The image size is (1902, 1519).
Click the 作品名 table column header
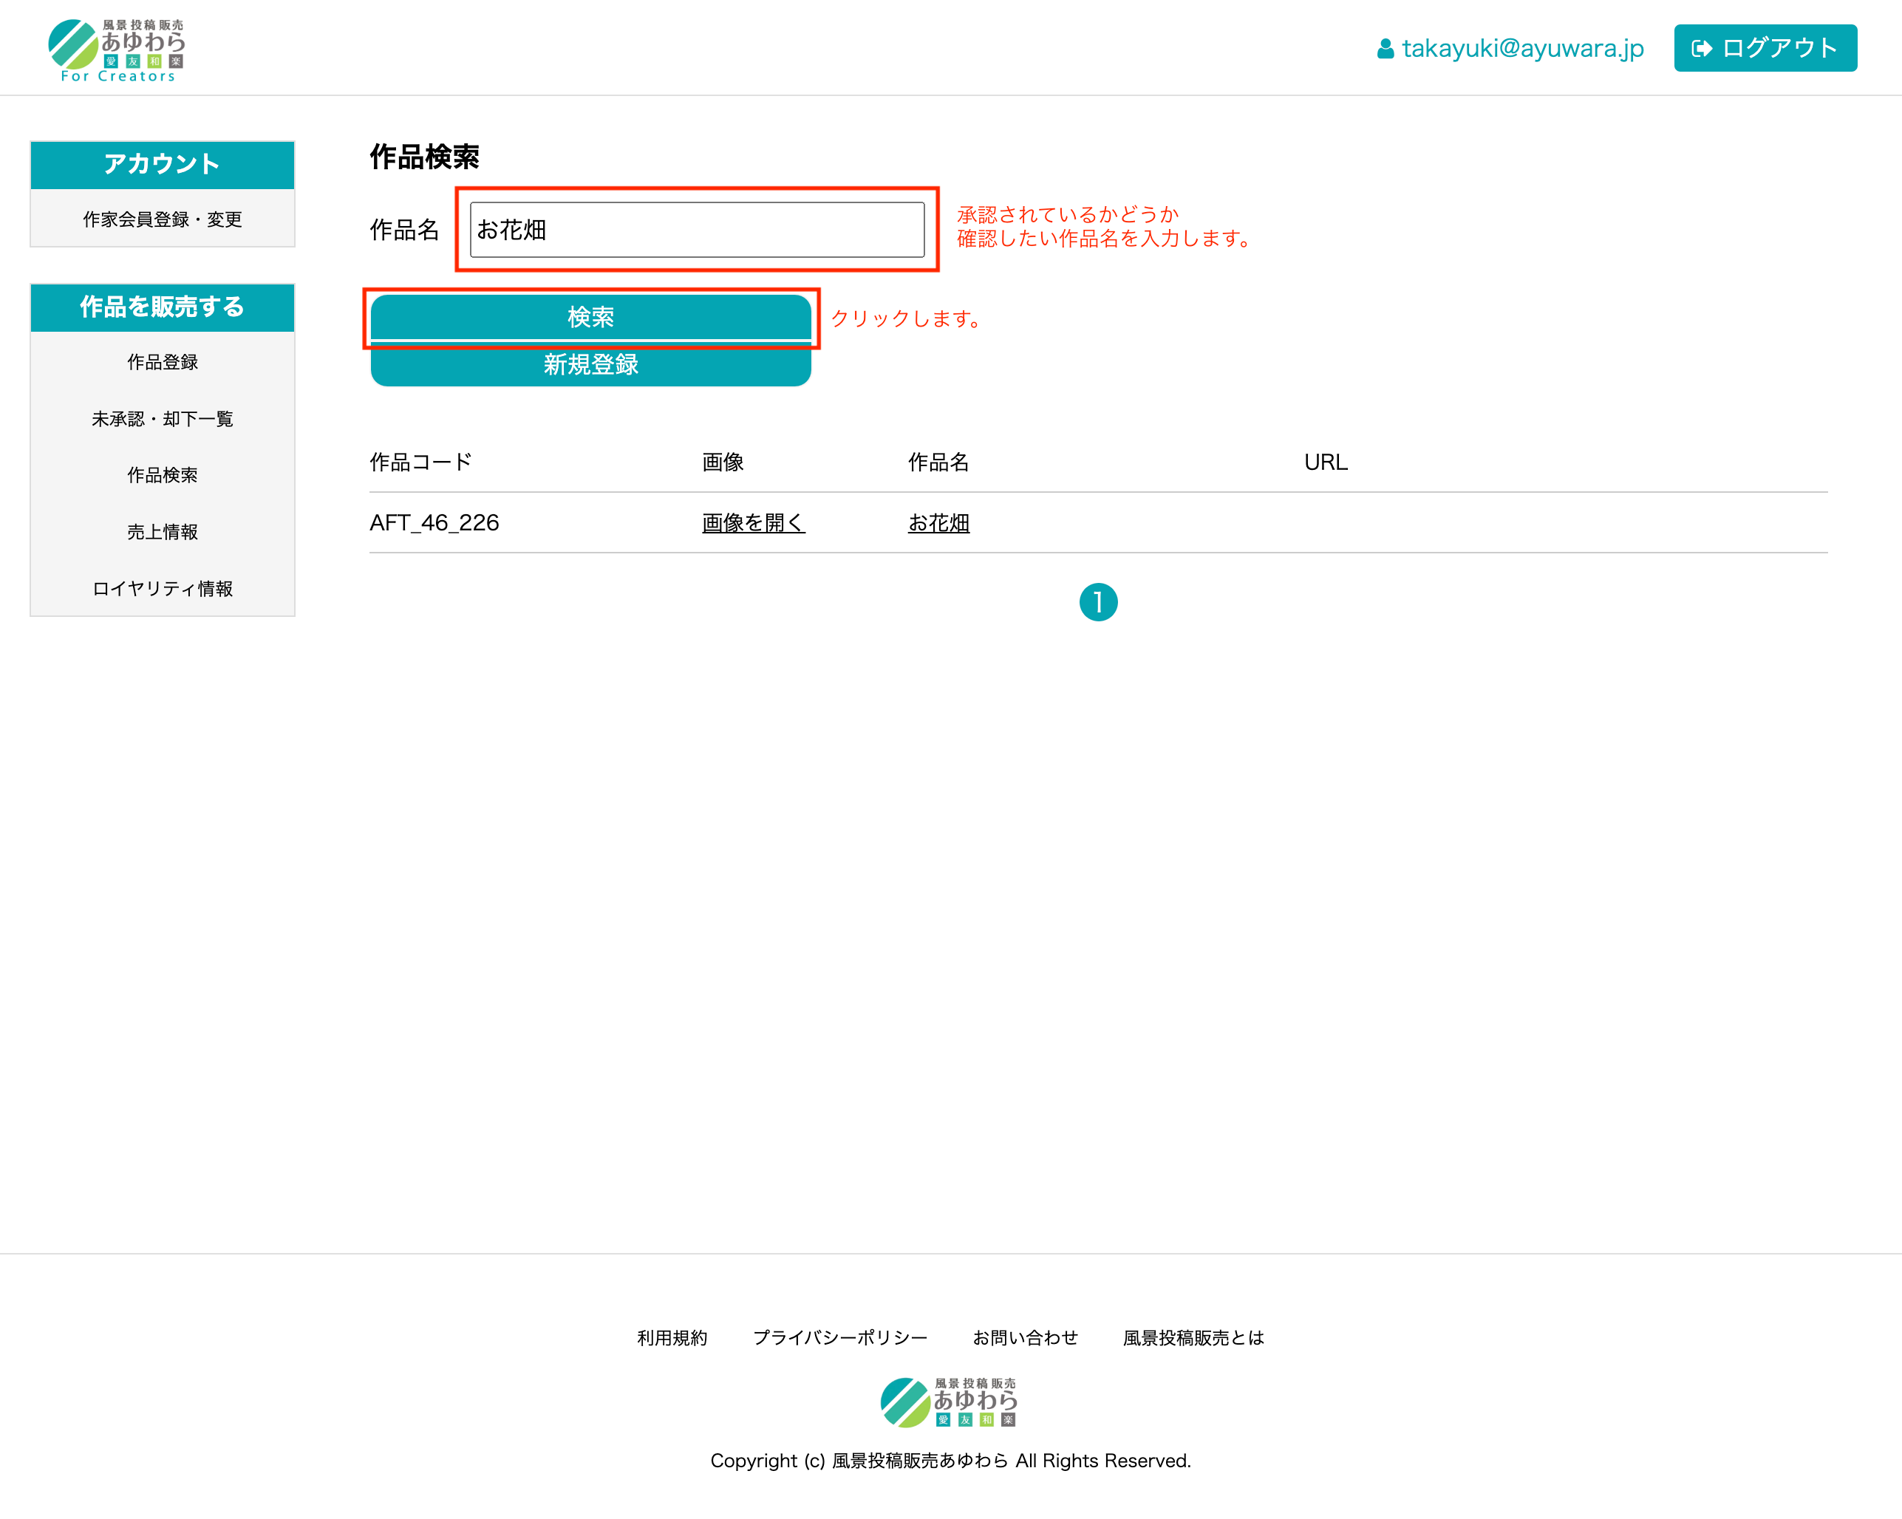(938, 461)
